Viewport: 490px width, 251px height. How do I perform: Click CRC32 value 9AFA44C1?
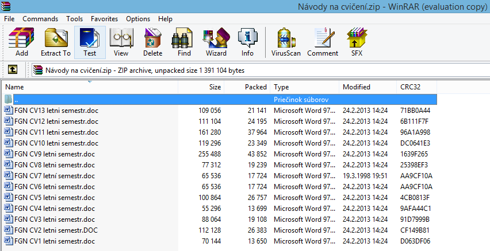pyautogui.click(x=415, y=209)
